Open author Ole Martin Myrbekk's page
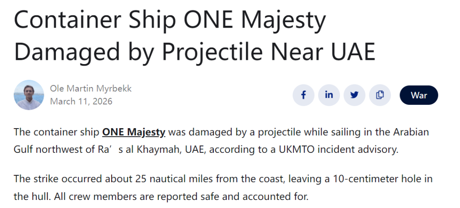The width and height of the screenshot is (460, 208). 91,89
